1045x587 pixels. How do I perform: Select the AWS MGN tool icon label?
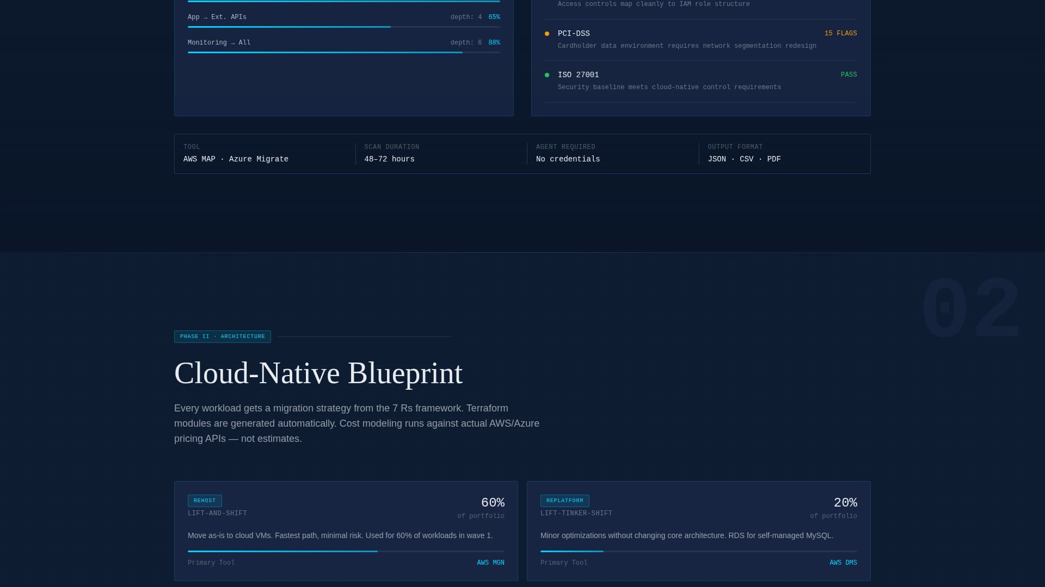pos(489,563)
